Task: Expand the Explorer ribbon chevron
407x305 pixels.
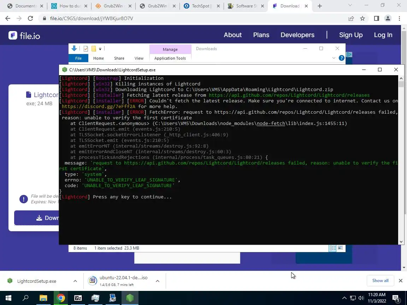Action: (334, 58)
